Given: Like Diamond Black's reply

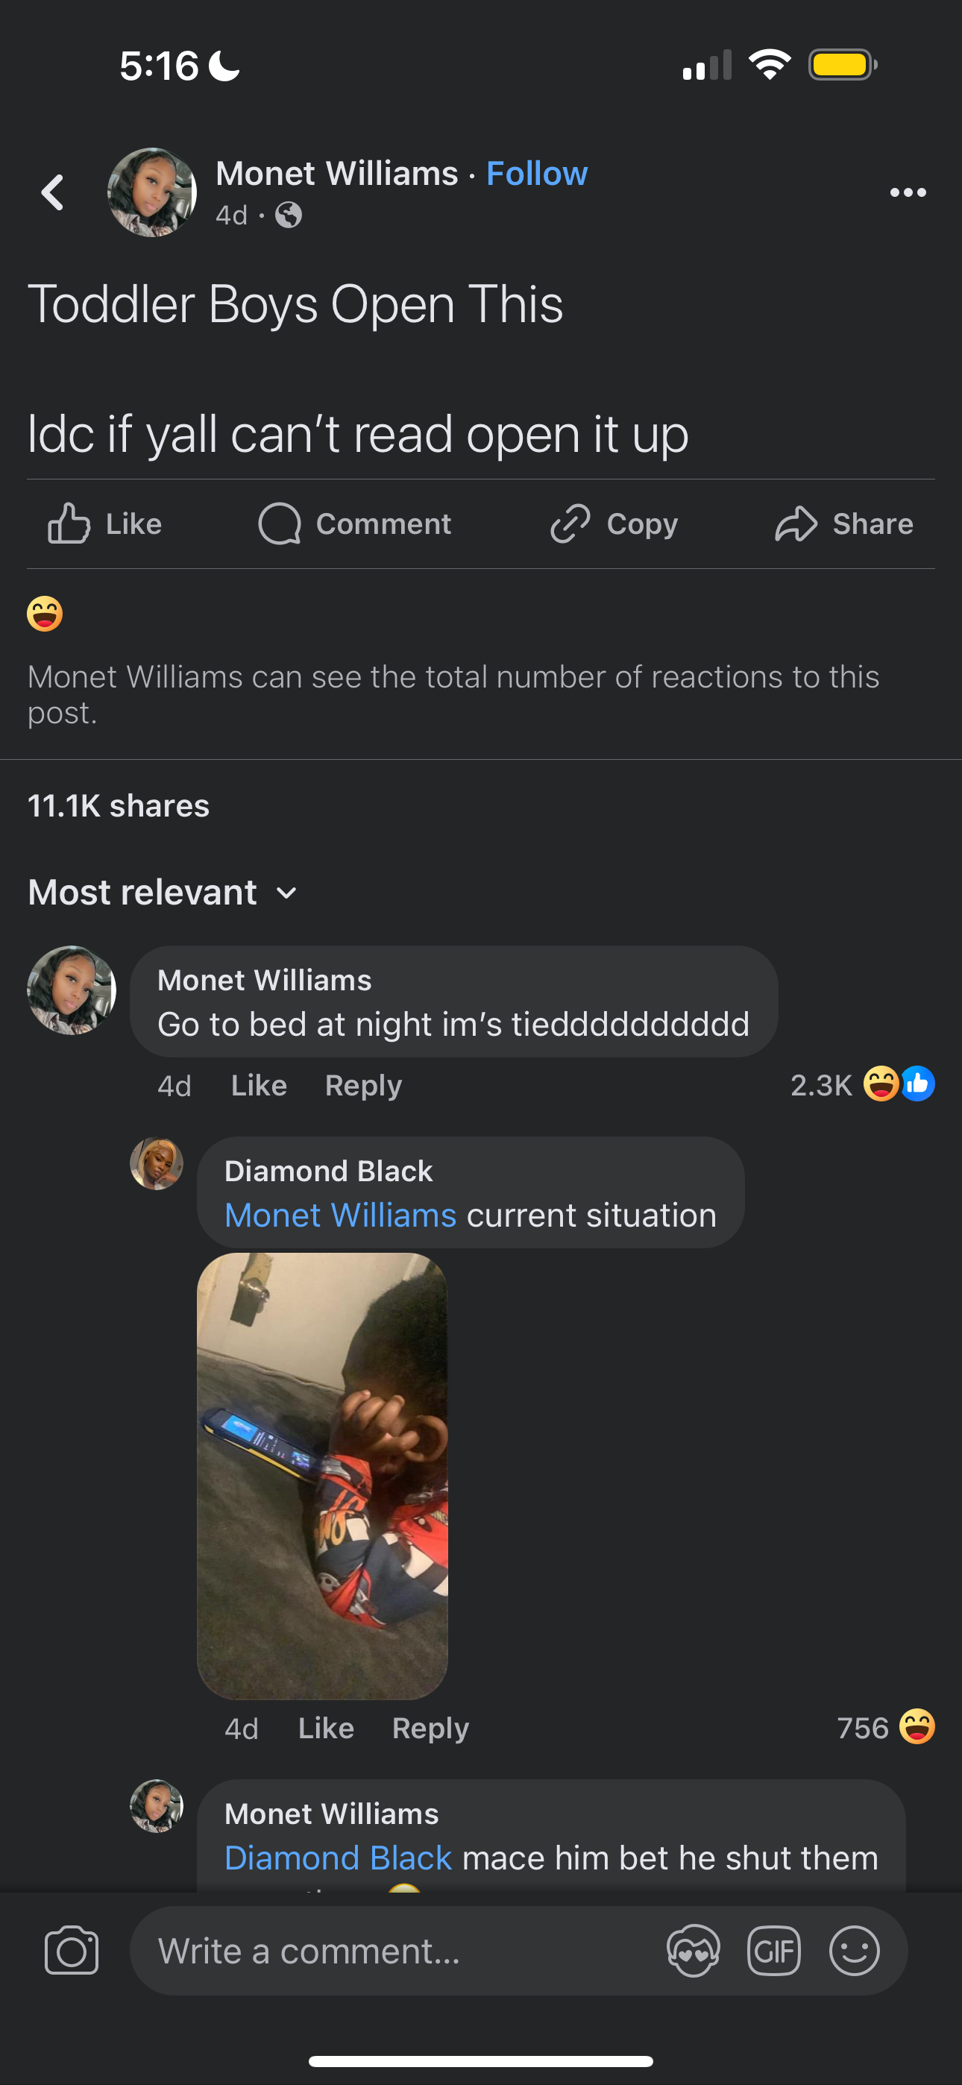Looking at the screenshot, I should [327, 1728].
